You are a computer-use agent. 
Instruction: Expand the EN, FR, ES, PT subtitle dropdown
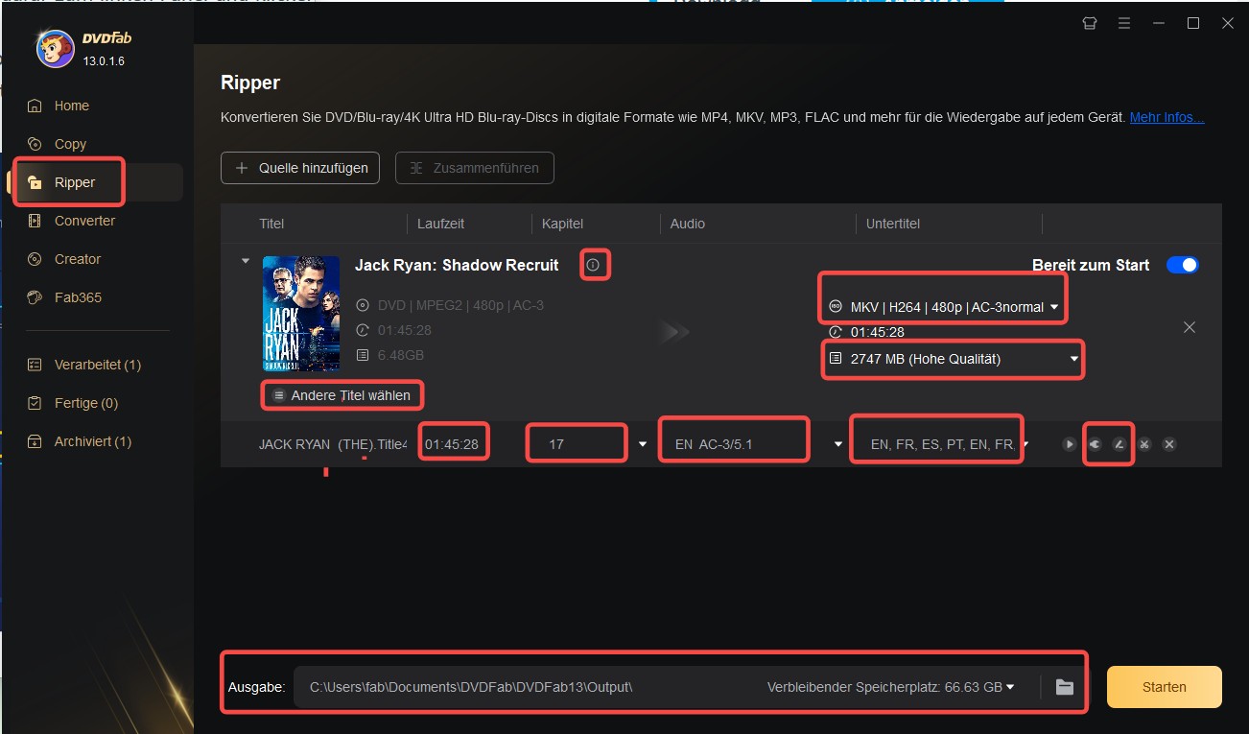(x=1025, y=444)
